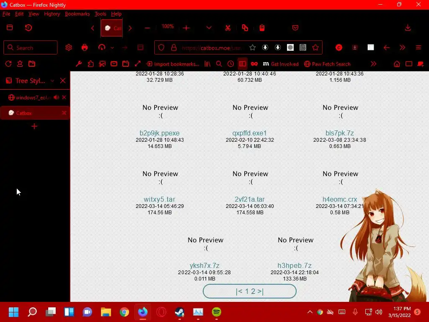Image resolution: width=429 pixels, height=322 pixels.
Task: Click the Copy icon in toolbar
Action: pyautogui.click(x=245, y=28)
